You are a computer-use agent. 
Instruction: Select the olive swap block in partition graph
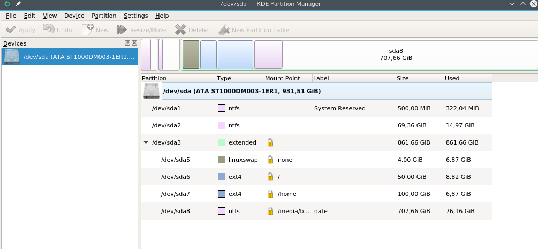191,55
